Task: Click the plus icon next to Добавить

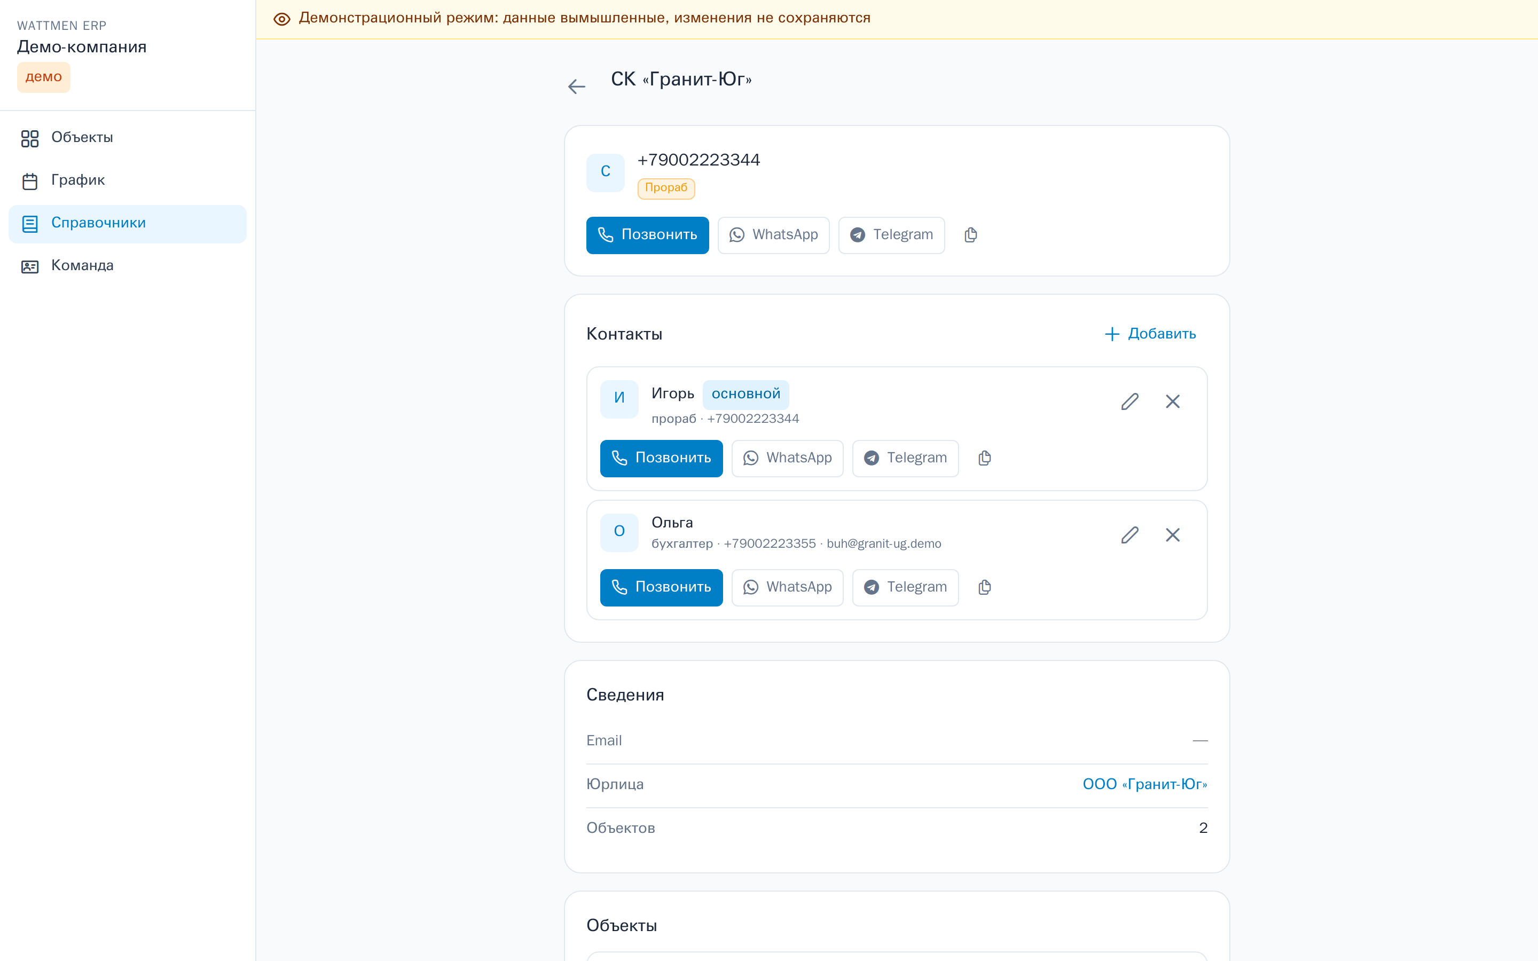Action: click(1111, 334)
